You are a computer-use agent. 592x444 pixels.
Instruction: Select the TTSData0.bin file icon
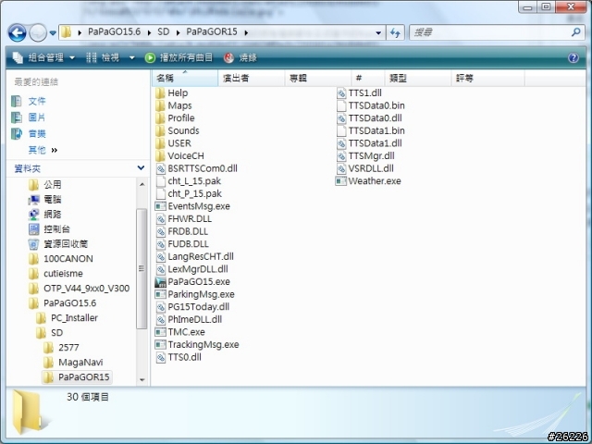click(341, 105)
